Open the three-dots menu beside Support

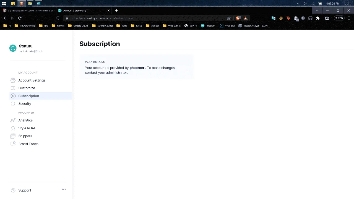pos(64,189)
